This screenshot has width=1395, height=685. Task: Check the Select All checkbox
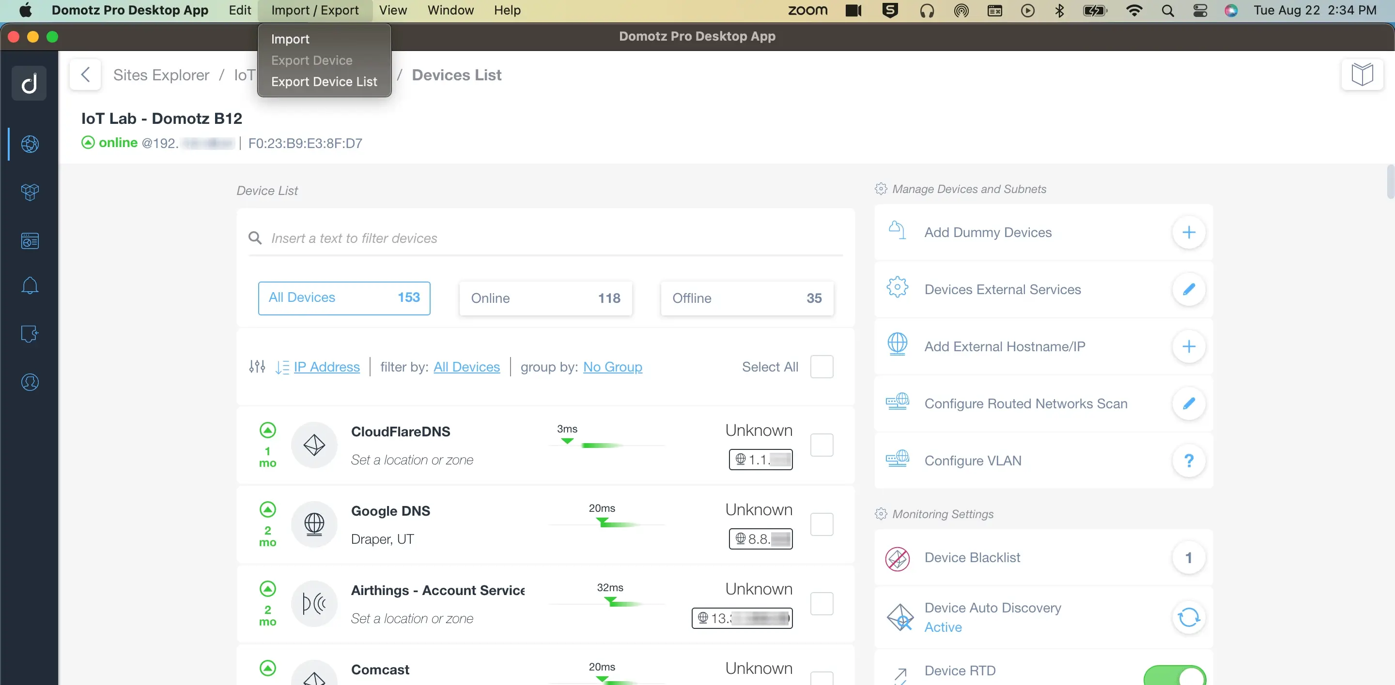821,367
